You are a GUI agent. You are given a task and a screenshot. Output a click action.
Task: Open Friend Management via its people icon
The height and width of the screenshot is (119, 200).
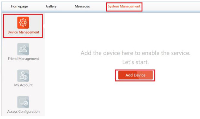click(x=23, y=49)
